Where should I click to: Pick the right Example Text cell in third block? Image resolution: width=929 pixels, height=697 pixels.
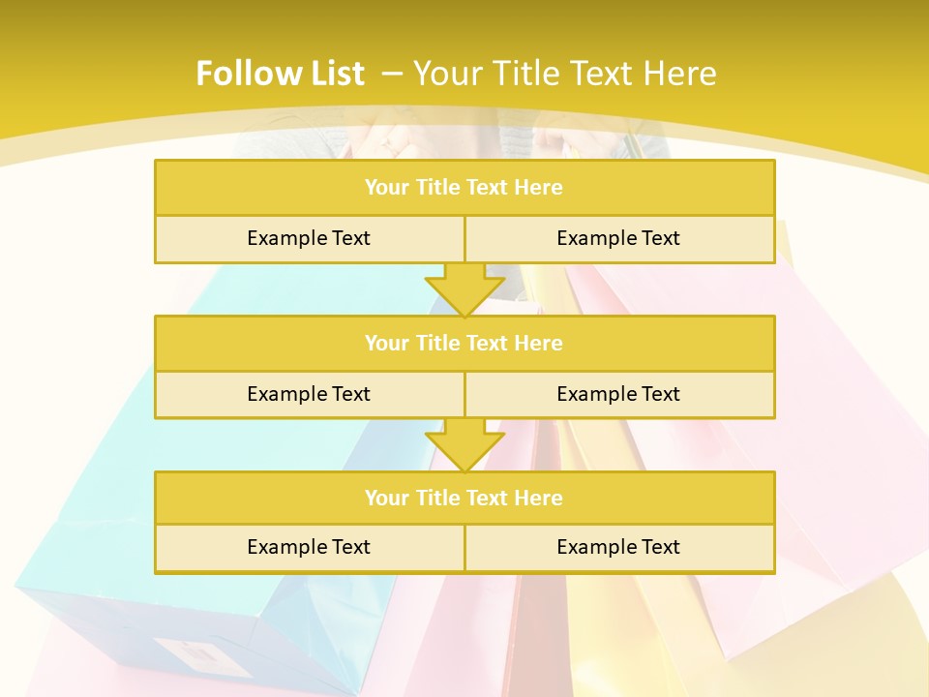pyautogui.click(x=618, y=547)
